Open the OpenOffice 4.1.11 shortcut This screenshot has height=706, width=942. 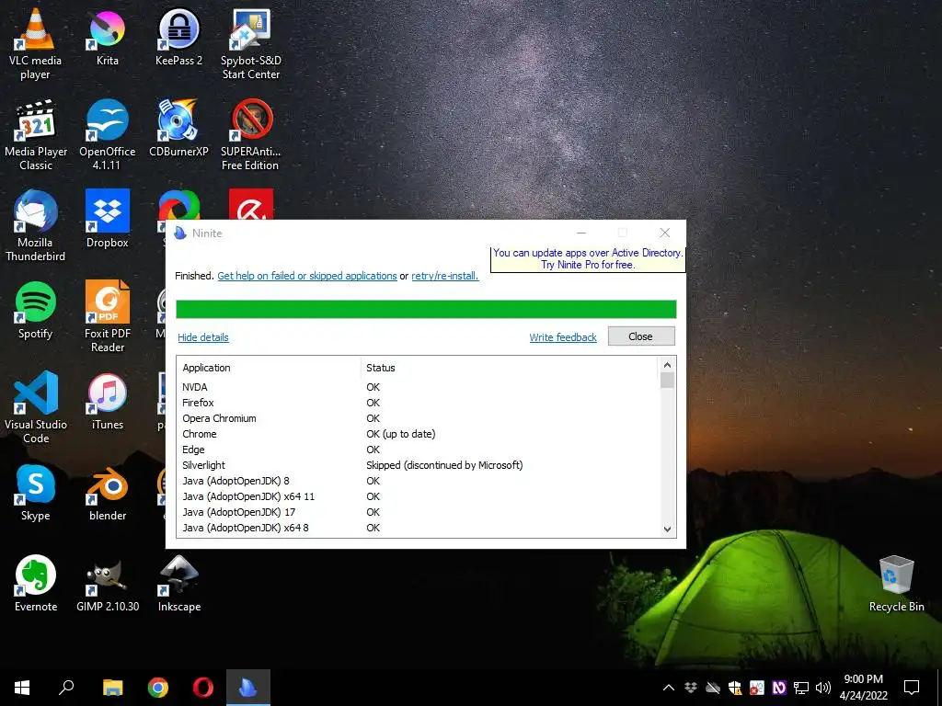point(108,136)
